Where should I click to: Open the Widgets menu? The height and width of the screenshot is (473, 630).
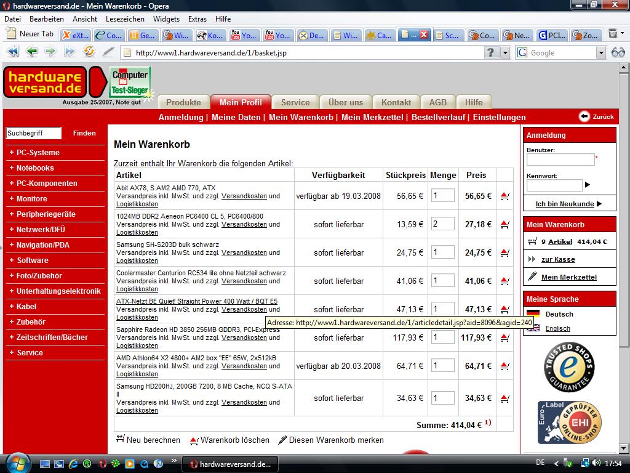166,19
